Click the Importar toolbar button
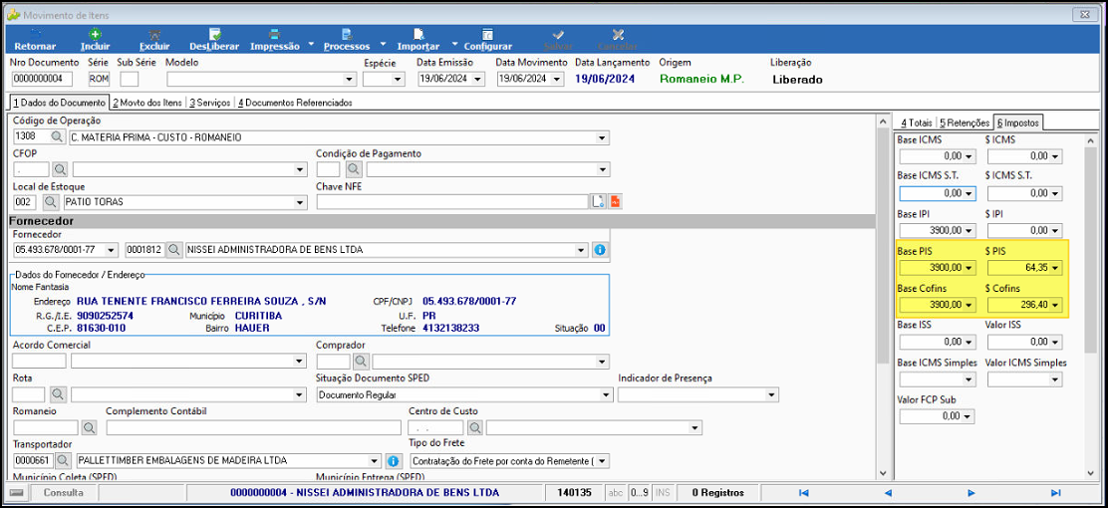The width and height of the screenshot is (1108, 508). coord(418,40)
